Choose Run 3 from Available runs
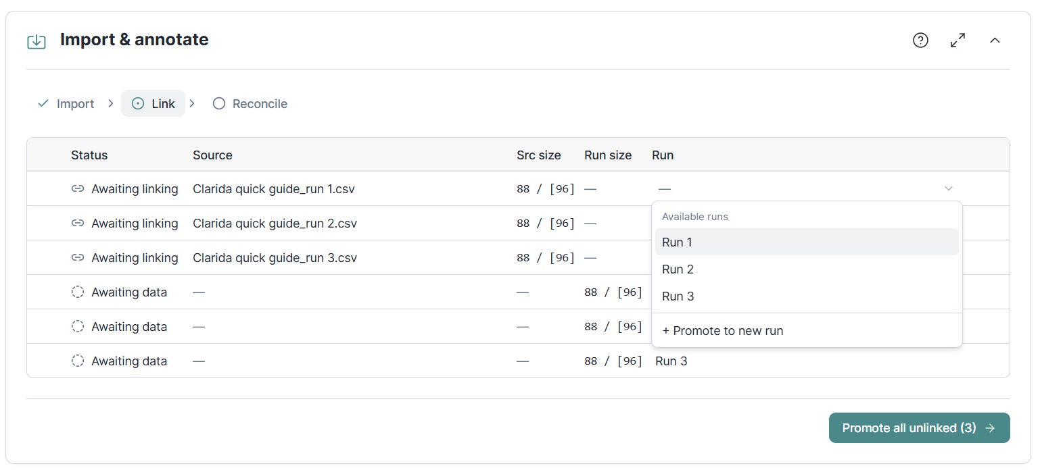This screenshot has width=1040, height=470. [x=807, y=296]
